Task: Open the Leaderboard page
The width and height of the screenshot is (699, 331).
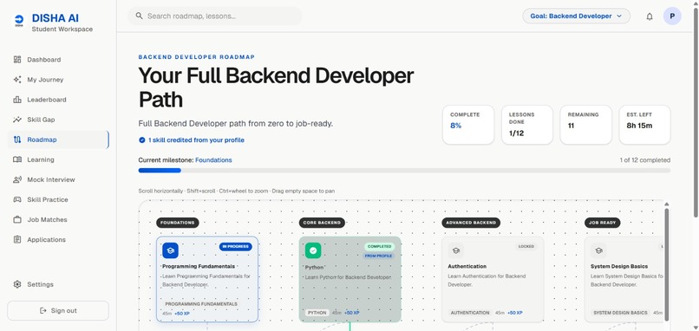Action: click(x=58, y=100)
